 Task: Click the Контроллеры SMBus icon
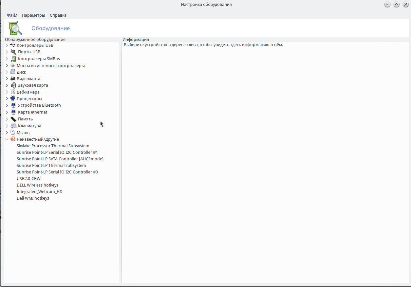13,59
